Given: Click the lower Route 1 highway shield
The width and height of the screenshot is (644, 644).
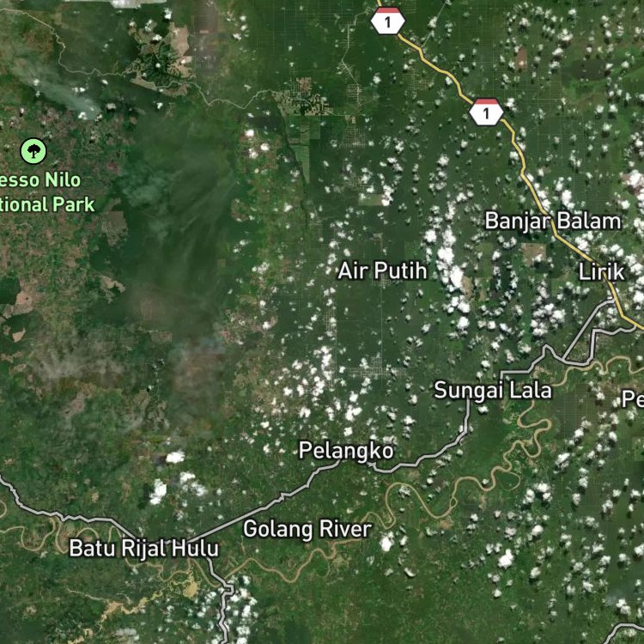Looking at the screenshot, I should coord(486,112).
